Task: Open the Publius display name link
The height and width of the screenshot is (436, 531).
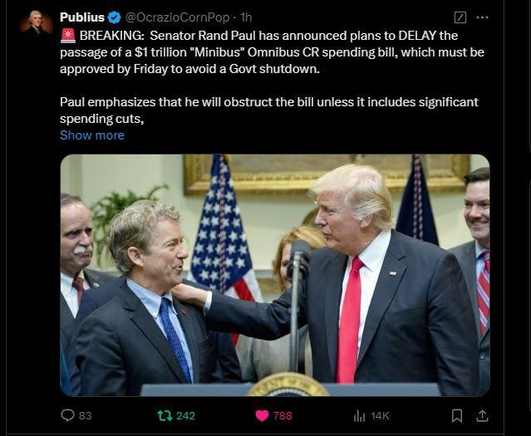Action: tap(82, 17)
